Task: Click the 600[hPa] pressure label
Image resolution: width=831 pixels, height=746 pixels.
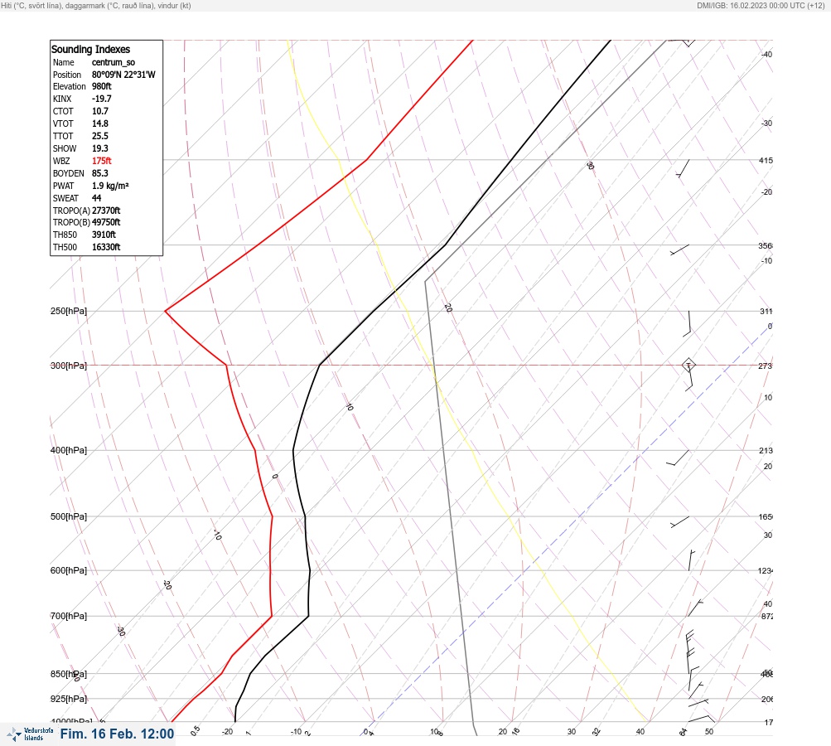Action: tap(69, 570)
